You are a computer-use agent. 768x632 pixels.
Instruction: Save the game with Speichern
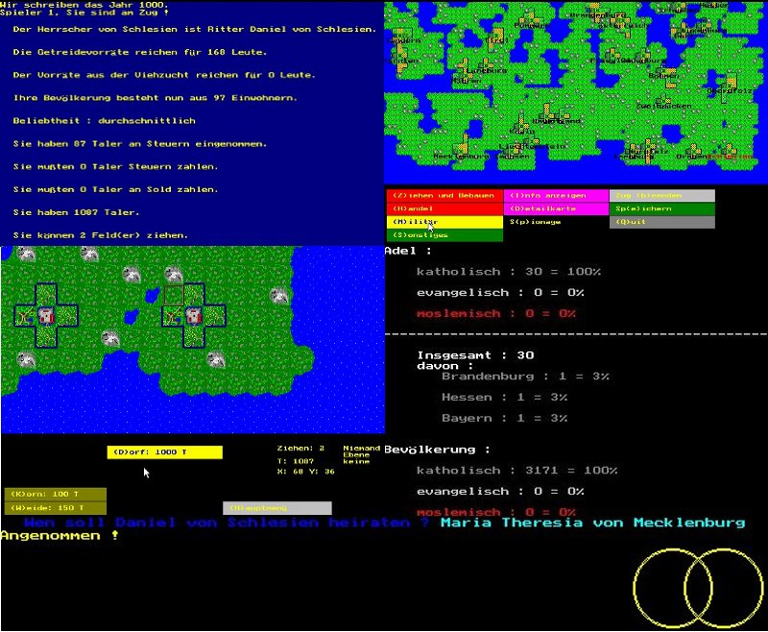click(661, 208)
